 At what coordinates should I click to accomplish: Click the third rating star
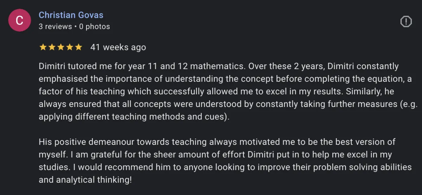[x=61, y=47]
